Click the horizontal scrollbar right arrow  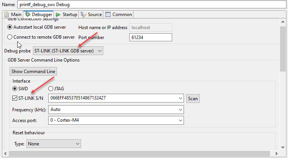coord(276,153)
